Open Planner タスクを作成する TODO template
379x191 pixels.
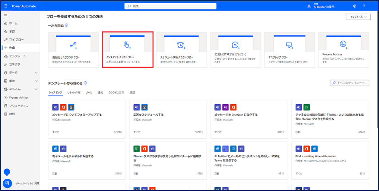tap(330, 119)
